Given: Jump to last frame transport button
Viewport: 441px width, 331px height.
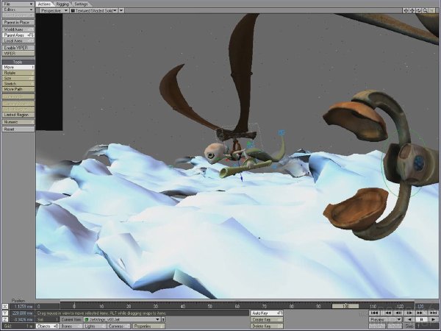Looking at the screenshot, I should (x=433, y=313).
